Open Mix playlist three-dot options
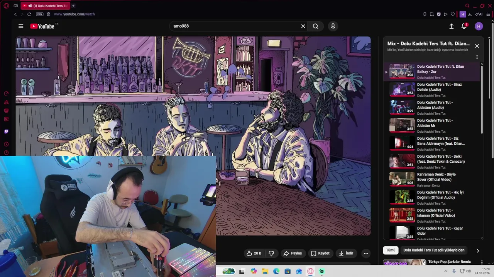The image size is (494, 277). click(x=477, y=57)
